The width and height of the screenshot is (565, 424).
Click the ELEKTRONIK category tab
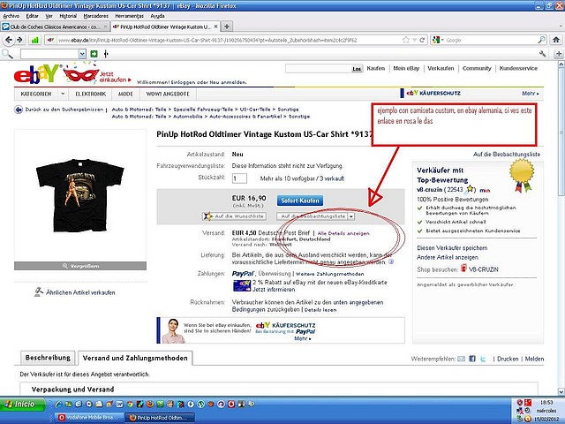[x=90, y=94]
